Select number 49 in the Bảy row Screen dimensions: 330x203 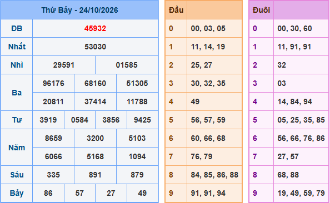(142, 193)
